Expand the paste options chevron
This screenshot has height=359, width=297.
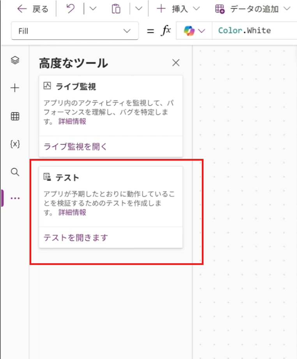[x=139, y=9]
